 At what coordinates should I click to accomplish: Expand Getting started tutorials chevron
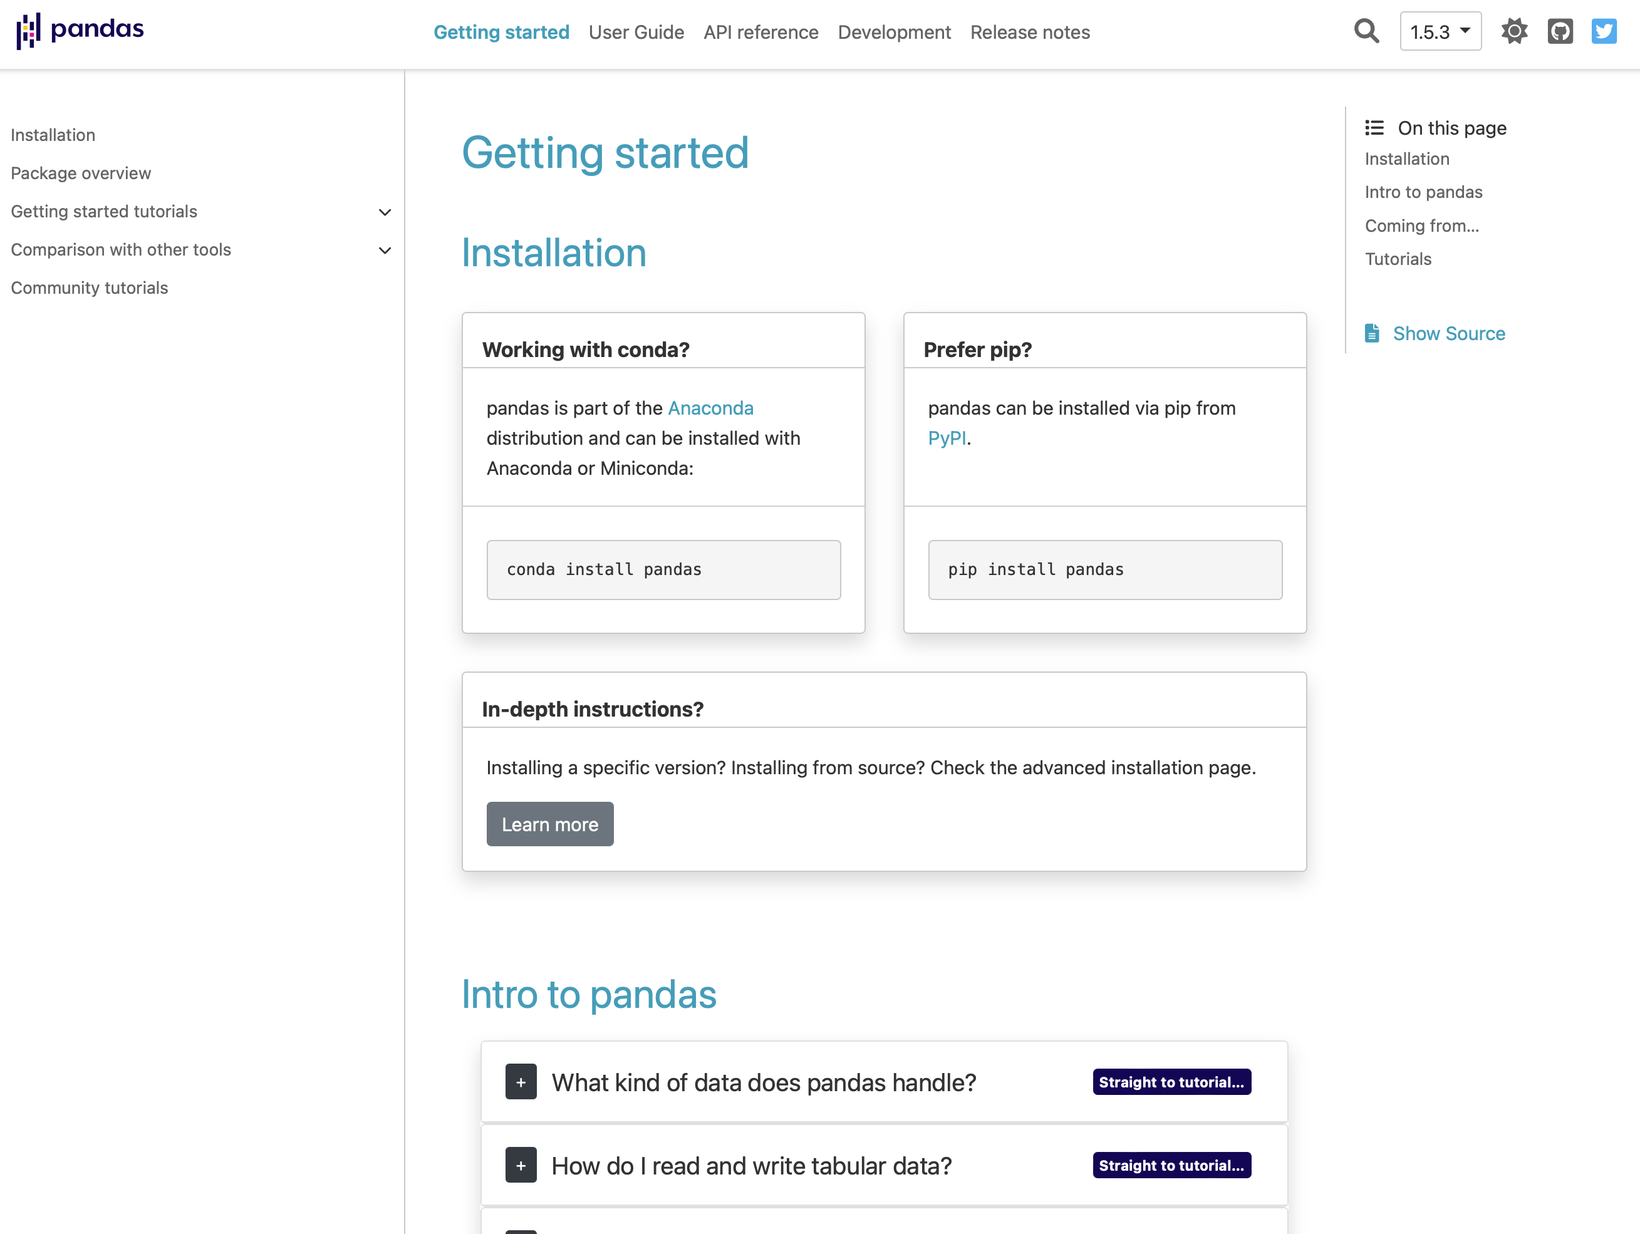coord(385,212)
